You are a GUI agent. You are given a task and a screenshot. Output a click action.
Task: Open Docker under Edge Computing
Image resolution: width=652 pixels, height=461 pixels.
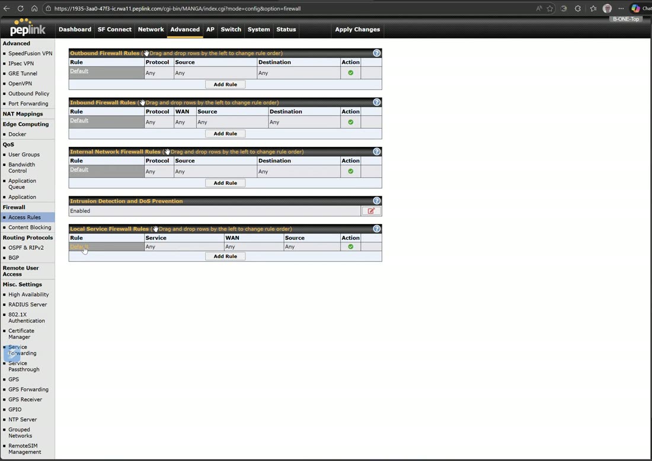pyautogui.click(x=17, y=135)
